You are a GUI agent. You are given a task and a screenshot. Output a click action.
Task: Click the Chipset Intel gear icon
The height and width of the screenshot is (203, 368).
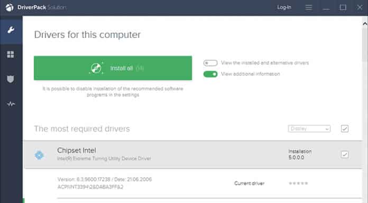[39, 155]
